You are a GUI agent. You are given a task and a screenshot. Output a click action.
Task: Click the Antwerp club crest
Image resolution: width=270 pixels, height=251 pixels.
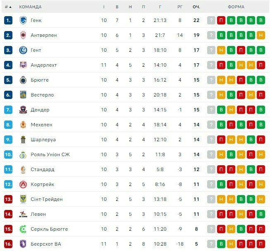(23, 35)
